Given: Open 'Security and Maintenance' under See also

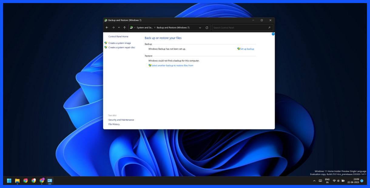Looking at the screenshot, I should (x=121, y=120).
